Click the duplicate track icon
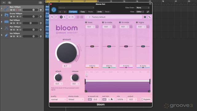 tap(10, 2)
